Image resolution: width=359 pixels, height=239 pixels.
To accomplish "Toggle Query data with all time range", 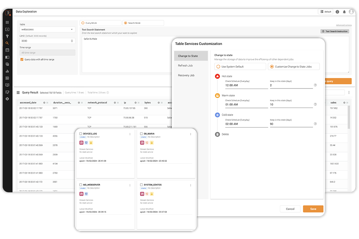I will 22,59.
